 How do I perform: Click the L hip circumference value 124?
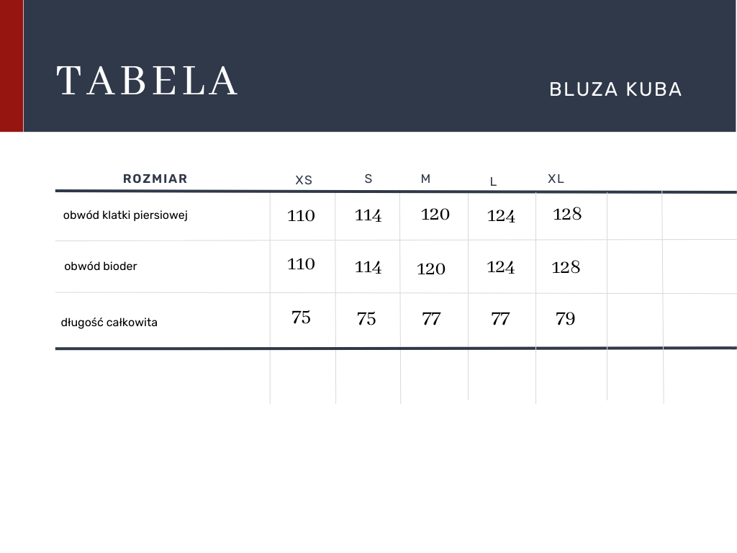(500, 267)
